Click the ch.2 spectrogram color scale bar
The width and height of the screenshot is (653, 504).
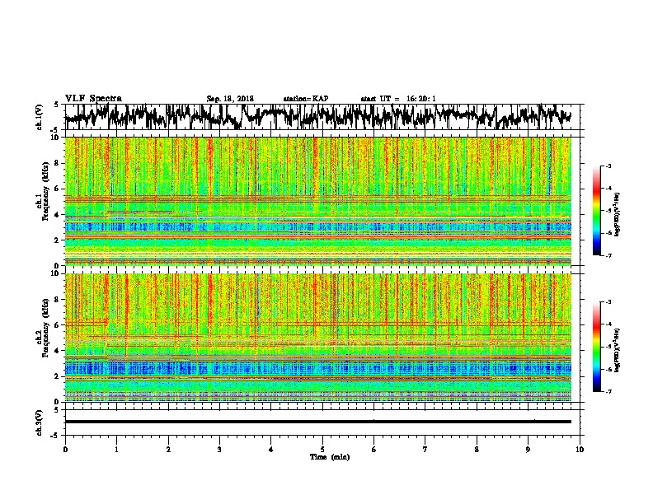[x=597, y=347]
